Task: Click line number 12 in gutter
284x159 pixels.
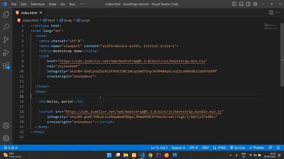Action: [22, 81]
